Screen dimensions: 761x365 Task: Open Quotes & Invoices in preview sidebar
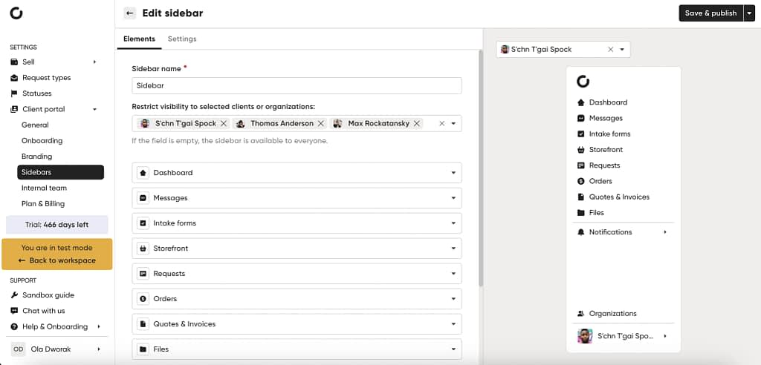coord(619,197)
